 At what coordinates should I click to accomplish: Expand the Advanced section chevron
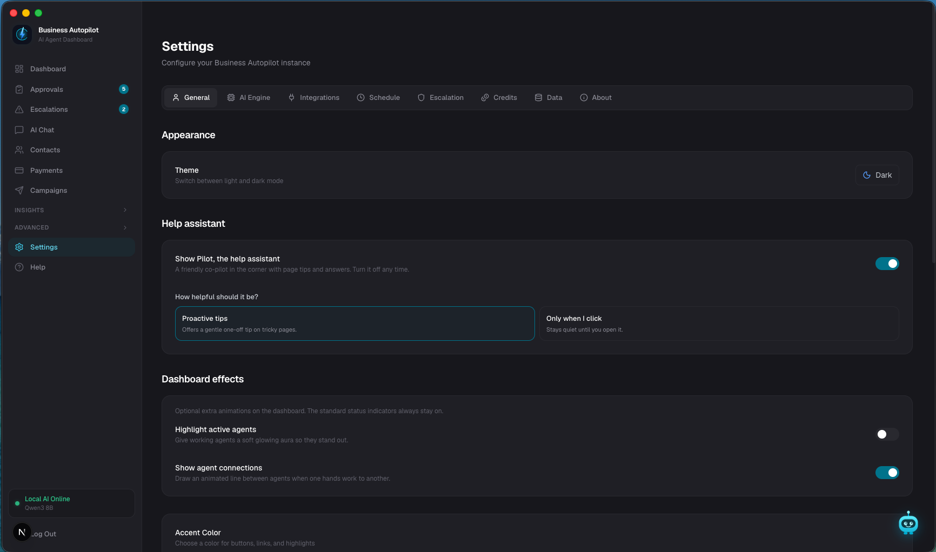click(x=125, y=227)
